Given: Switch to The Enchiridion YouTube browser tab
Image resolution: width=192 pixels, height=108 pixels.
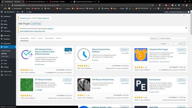Looking at the screenshot, I should coord(37,2).
